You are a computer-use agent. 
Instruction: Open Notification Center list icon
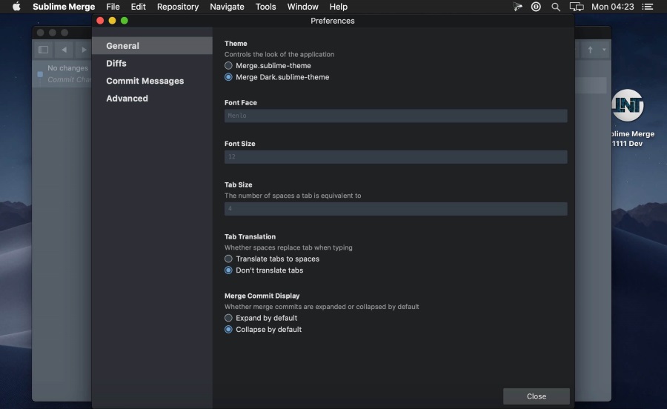click(648, 7)
